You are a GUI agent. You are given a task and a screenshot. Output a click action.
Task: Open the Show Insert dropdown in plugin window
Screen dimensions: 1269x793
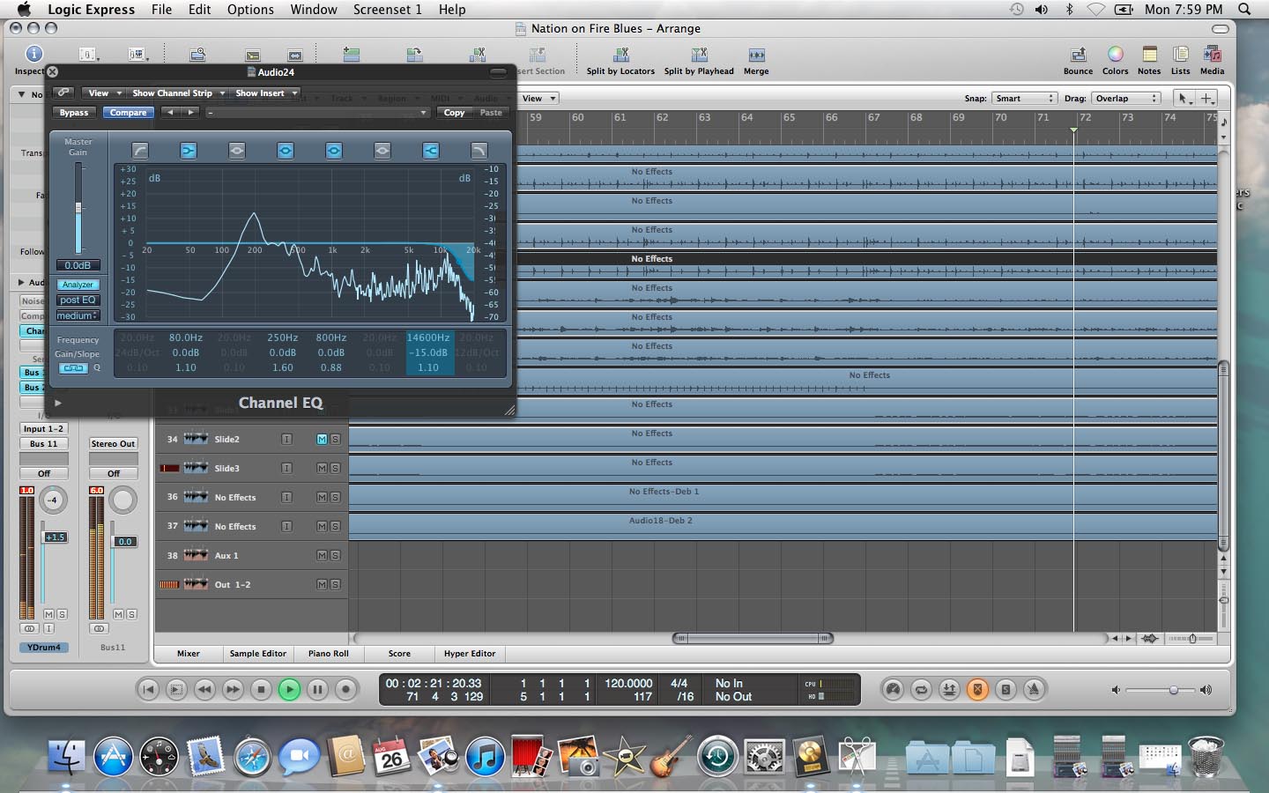[266, 93]
